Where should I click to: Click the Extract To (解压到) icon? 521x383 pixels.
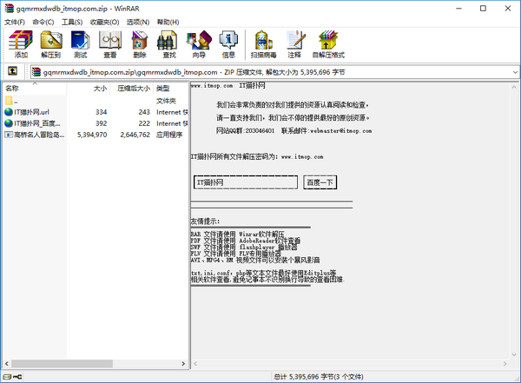tap(51, 44)
